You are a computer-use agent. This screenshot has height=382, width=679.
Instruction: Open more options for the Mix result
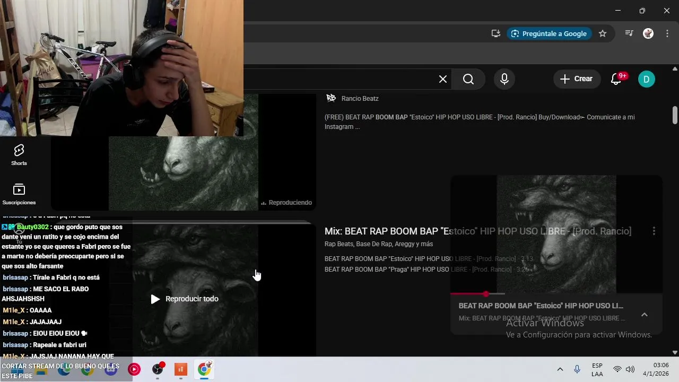pyautogui.click(x=654, y=231)
